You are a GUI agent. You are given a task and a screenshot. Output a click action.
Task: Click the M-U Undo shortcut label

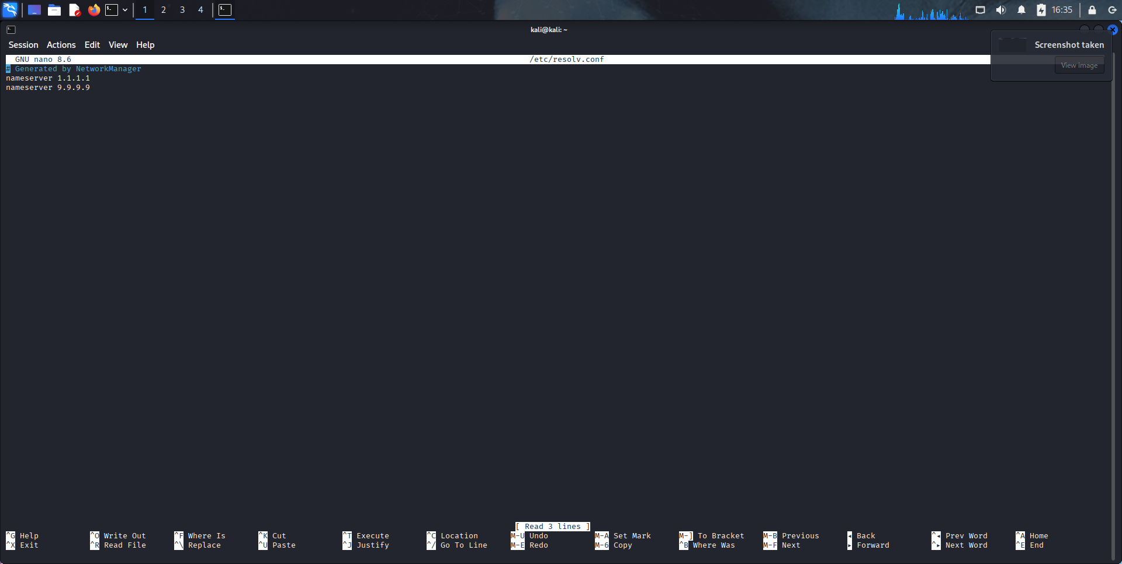tap(529, 536)
